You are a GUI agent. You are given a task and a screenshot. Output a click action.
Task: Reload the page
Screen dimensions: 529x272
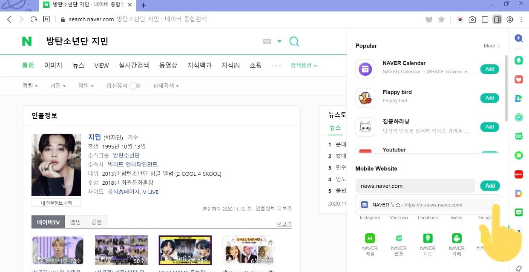(x=34, y=19)
